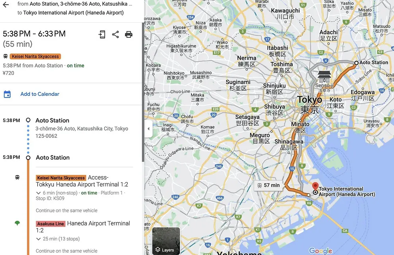This screenshot has width=394, height=255.
Task: Click the Edogawa label on the map
Action: (363, 95)
